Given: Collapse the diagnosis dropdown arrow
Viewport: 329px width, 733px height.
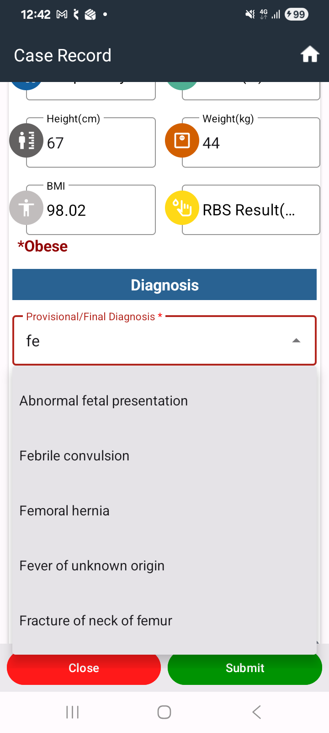Looking at the screenshot, I should 296,340.
